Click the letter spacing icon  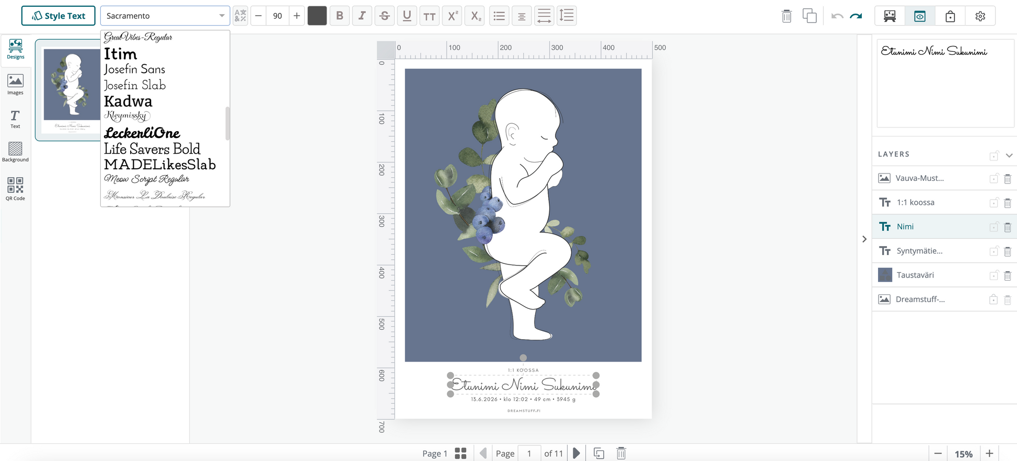tap(544, 16)
